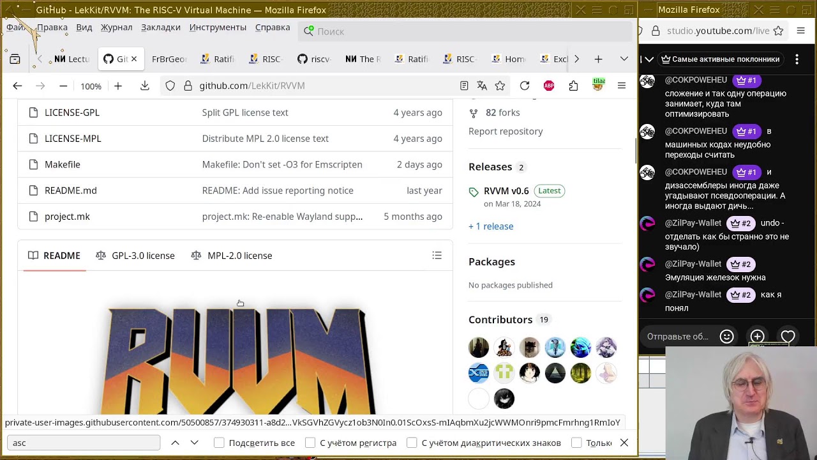Click the plus circle icon in chat
Viewport: 817px width, 460px height.
pyautogui.click(x=757, y=337)
